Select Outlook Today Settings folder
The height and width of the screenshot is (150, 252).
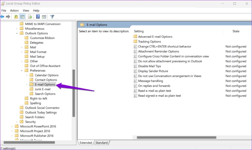tap(41, 112)
